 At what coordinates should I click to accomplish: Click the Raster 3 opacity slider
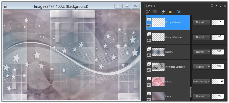(x=218, y=52)
